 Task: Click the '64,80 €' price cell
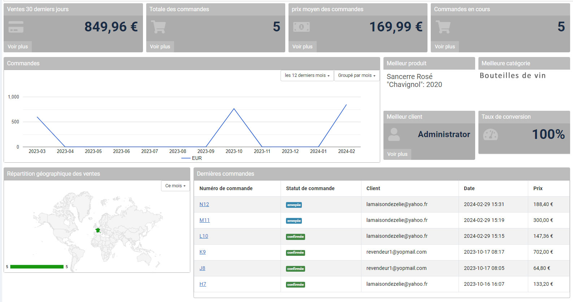(x=542, y=268)
